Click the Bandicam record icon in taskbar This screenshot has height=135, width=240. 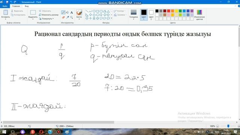(58, 132)
